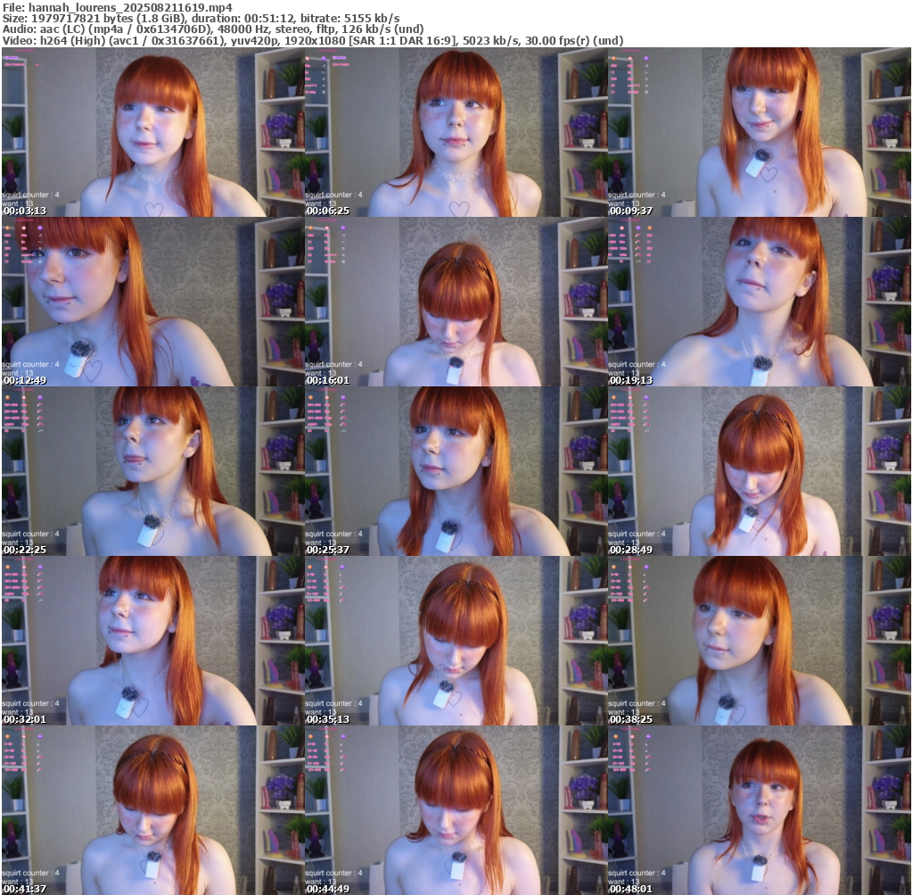Open the frame stamped 00:32:01
Viewport: 913px width, 895px height.
152,641
